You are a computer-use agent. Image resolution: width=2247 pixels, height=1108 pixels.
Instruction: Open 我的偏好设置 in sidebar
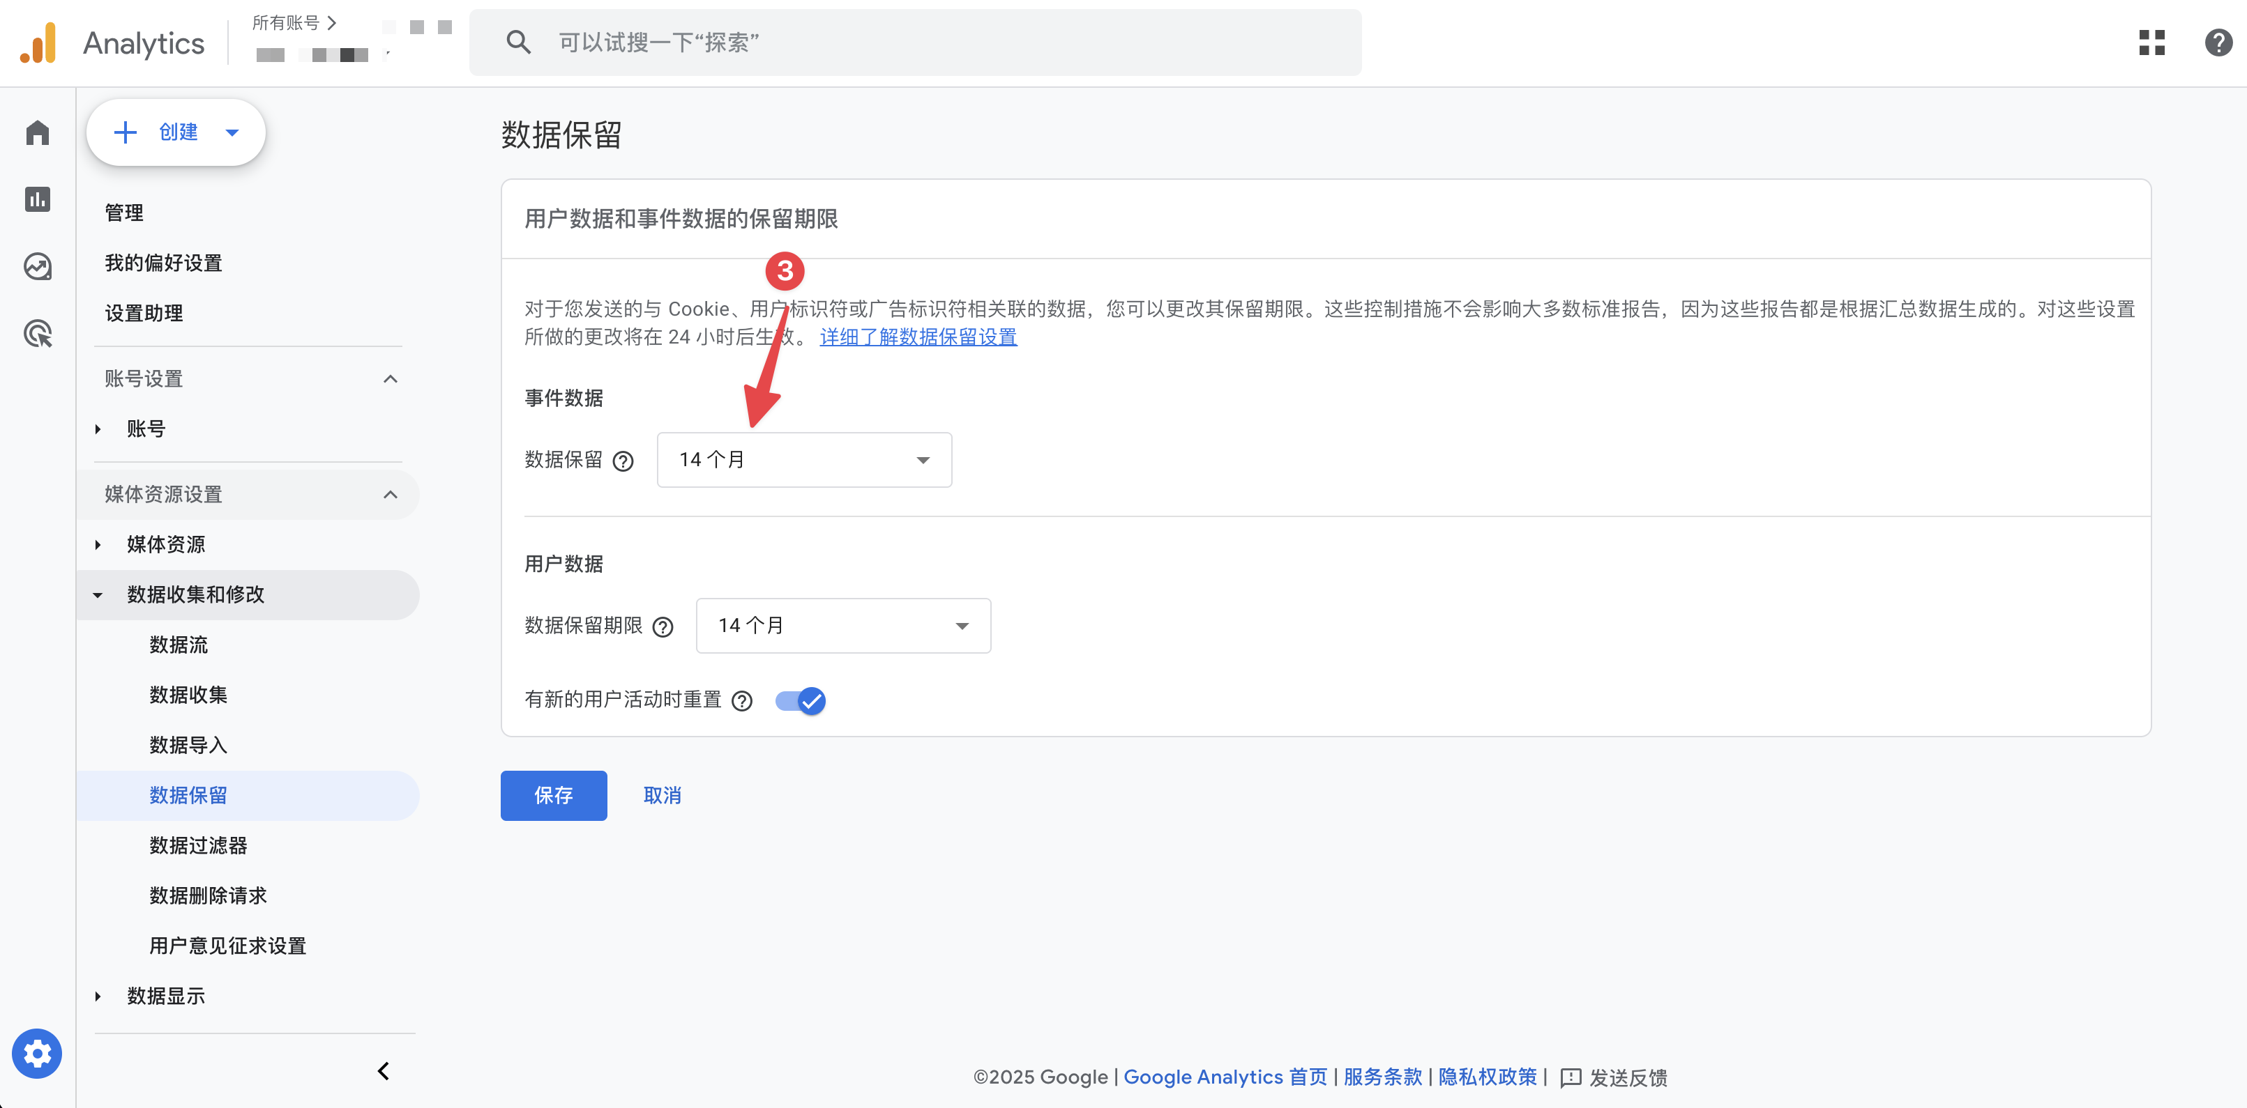163,263
